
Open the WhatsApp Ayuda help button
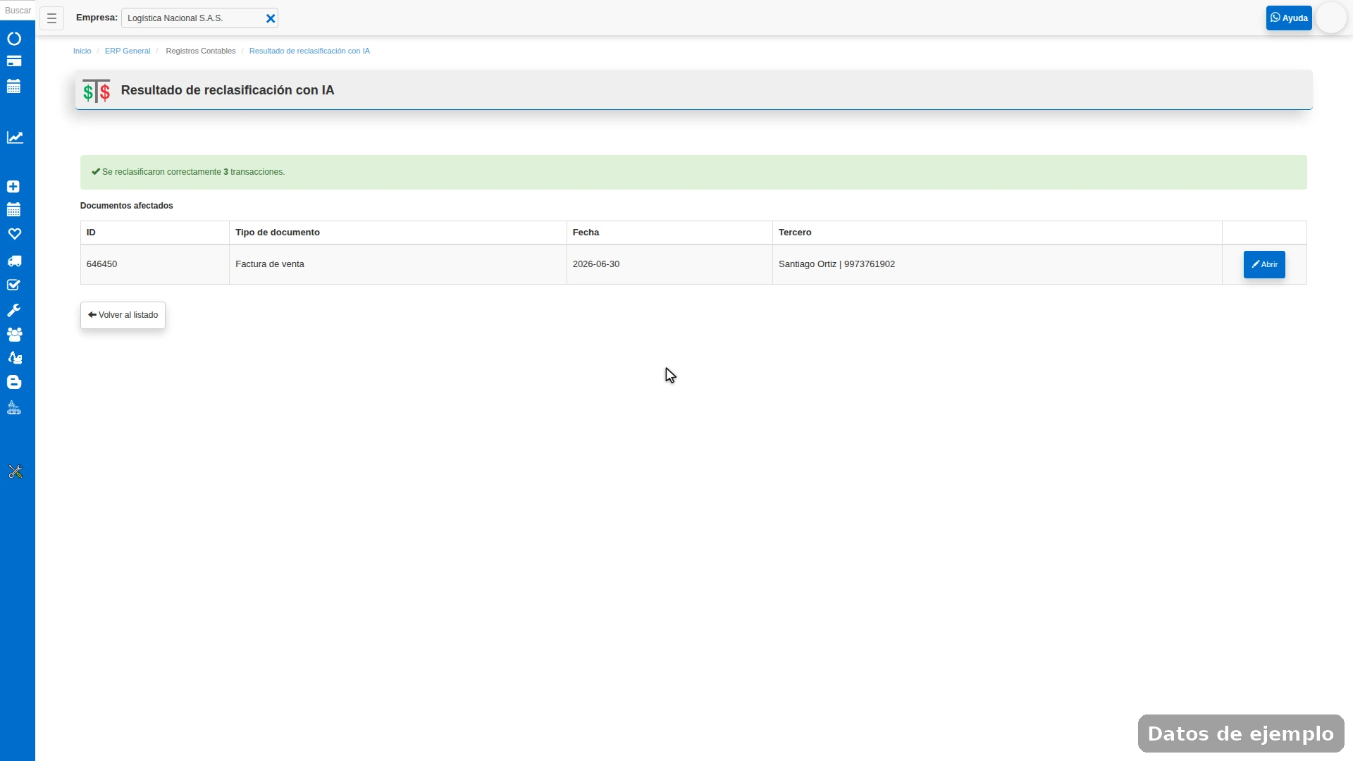click(x=1288, y=18)
